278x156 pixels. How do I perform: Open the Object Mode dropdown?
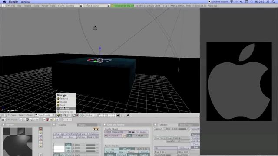tap(45, 115)
